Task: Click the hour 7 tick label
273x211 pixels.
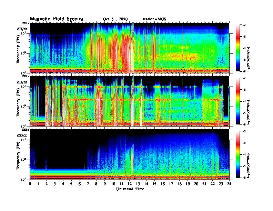Action: tap(88, 184)
